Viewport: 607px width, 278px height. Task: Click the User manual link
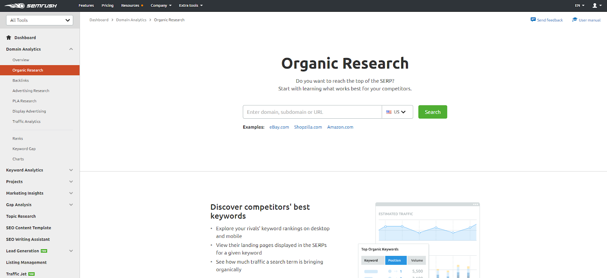tap(590, 20)
